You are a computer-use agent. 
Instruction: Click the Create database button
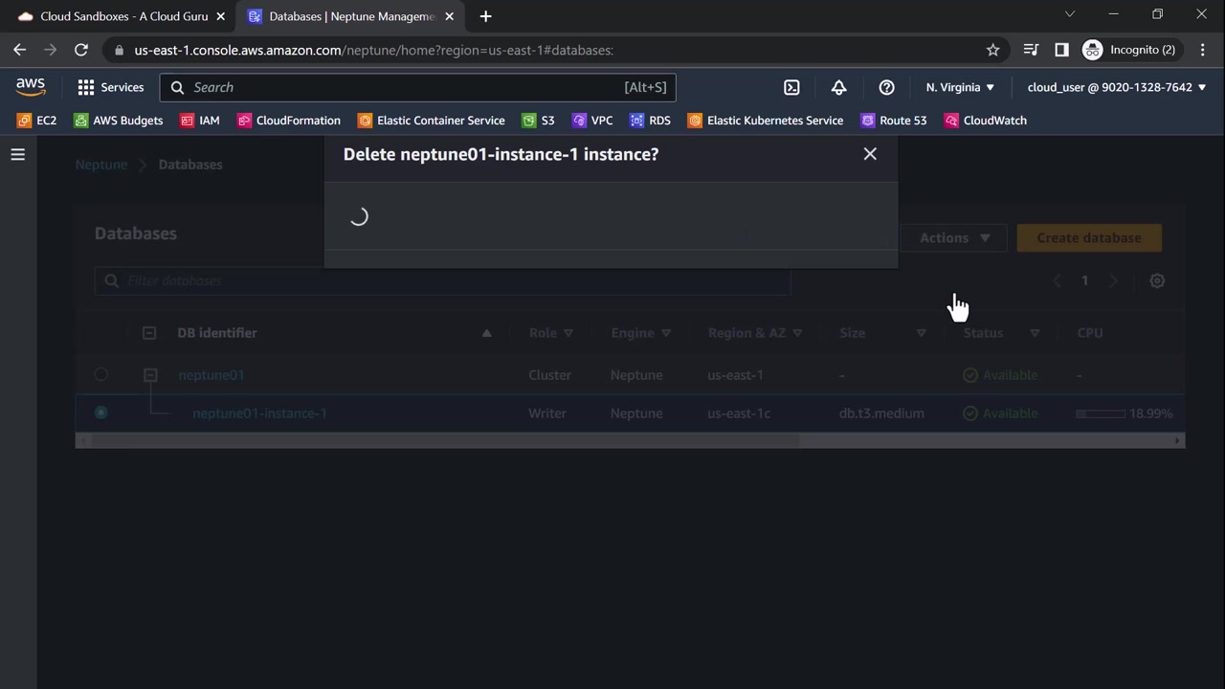pos(1089,237)
